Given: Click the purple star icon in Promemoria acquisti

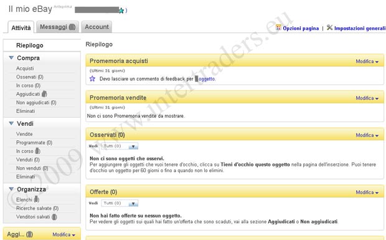Looking at the screenshot, I should (x=92, y=79).
